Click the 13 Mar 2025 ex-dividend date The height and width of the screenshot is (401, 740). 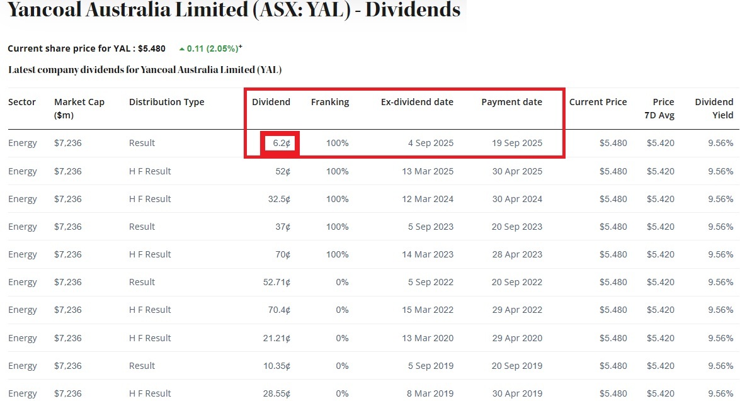[x=427, y=171]
